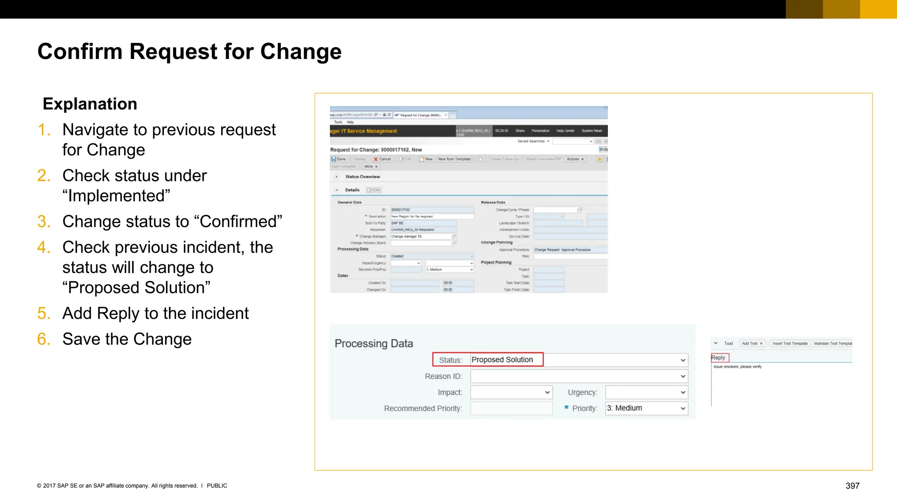
Task: Open the new browser tab button
Action: [x=453, y=115]
